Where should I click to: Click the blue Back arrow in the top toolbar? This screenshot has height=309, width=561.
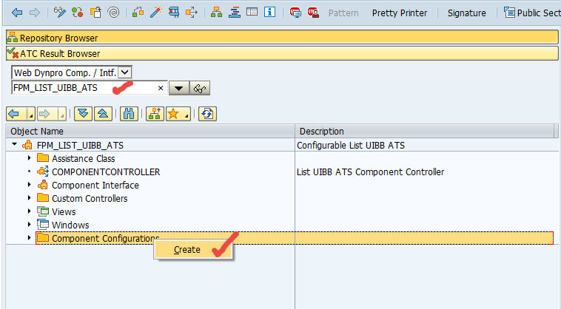tap(17, 13)
